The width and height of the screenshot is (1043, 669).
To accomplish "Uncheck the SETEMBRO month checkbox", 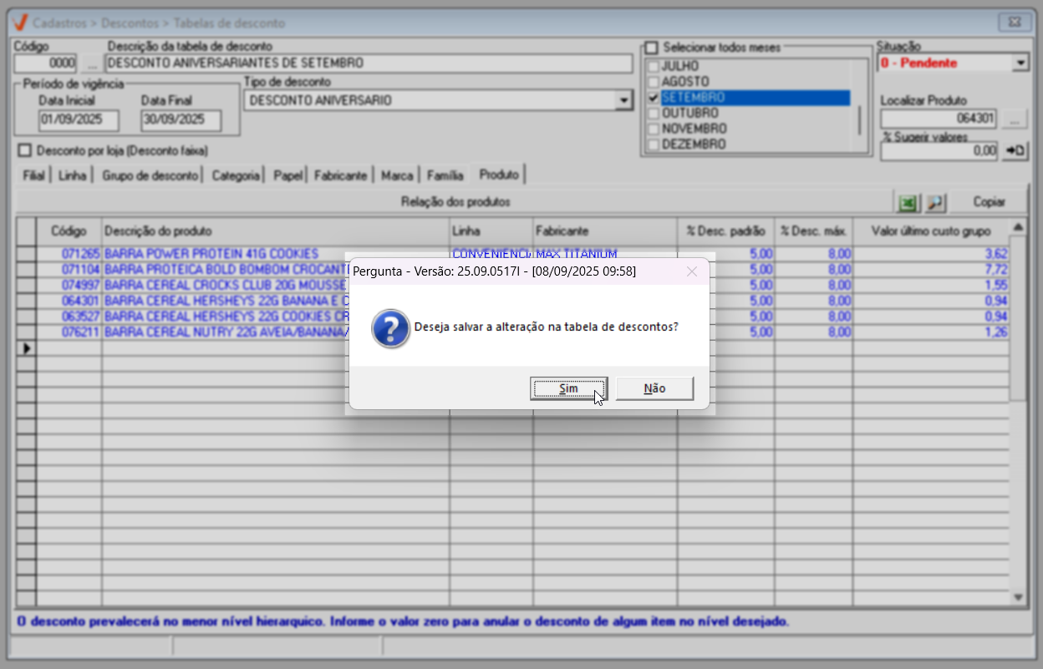I will [654, 98].
